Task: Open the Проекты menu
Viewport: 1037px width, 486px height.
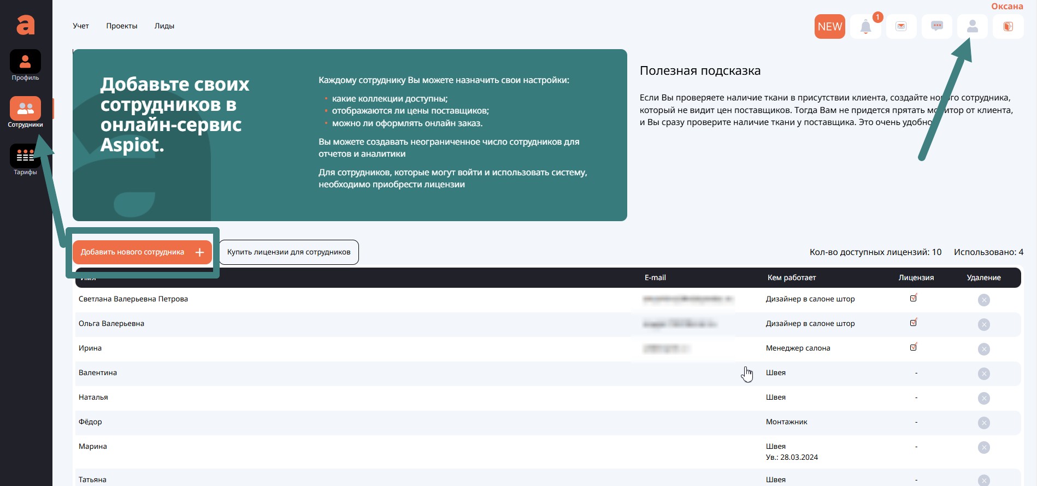Action: coord(122,26)
